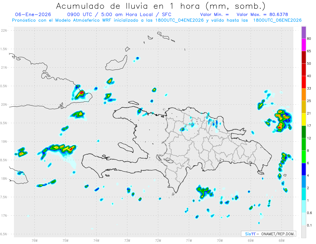The width and height of the screenshot is (316, 244).
Task: Select the '72W' longitude label
Action: click(158, 241)
